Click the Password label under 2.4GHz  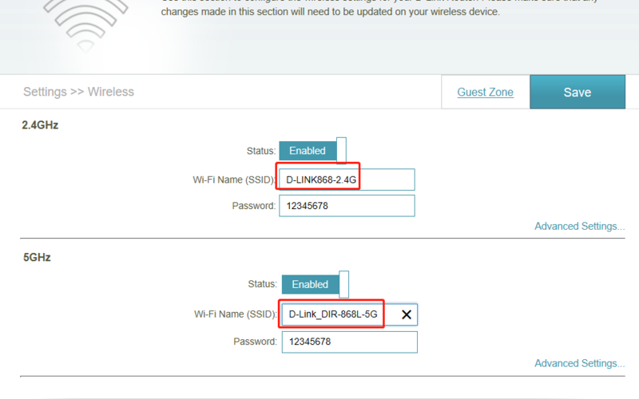point(254,206)
